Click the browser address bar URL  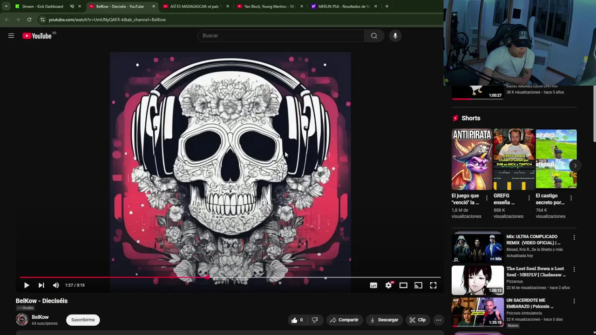click(x=107, y=20)
